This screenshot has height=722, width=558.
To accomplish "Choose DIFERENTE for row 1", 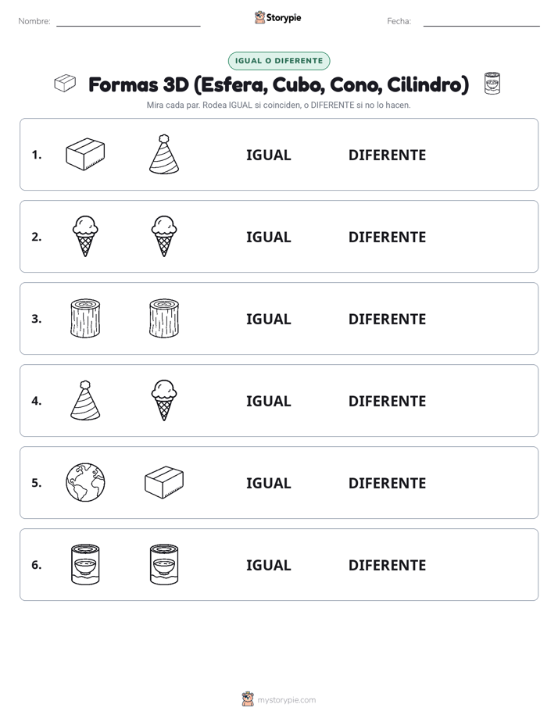I will pyautogui.click(x=387, y=155).
